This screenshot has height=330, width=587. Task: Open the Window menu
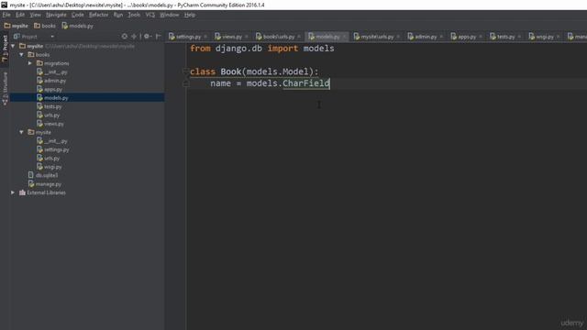point(169,15)
